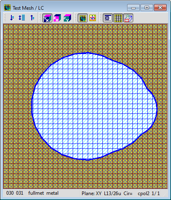Toggle the yellow grid lines icon

click(118, 18)
